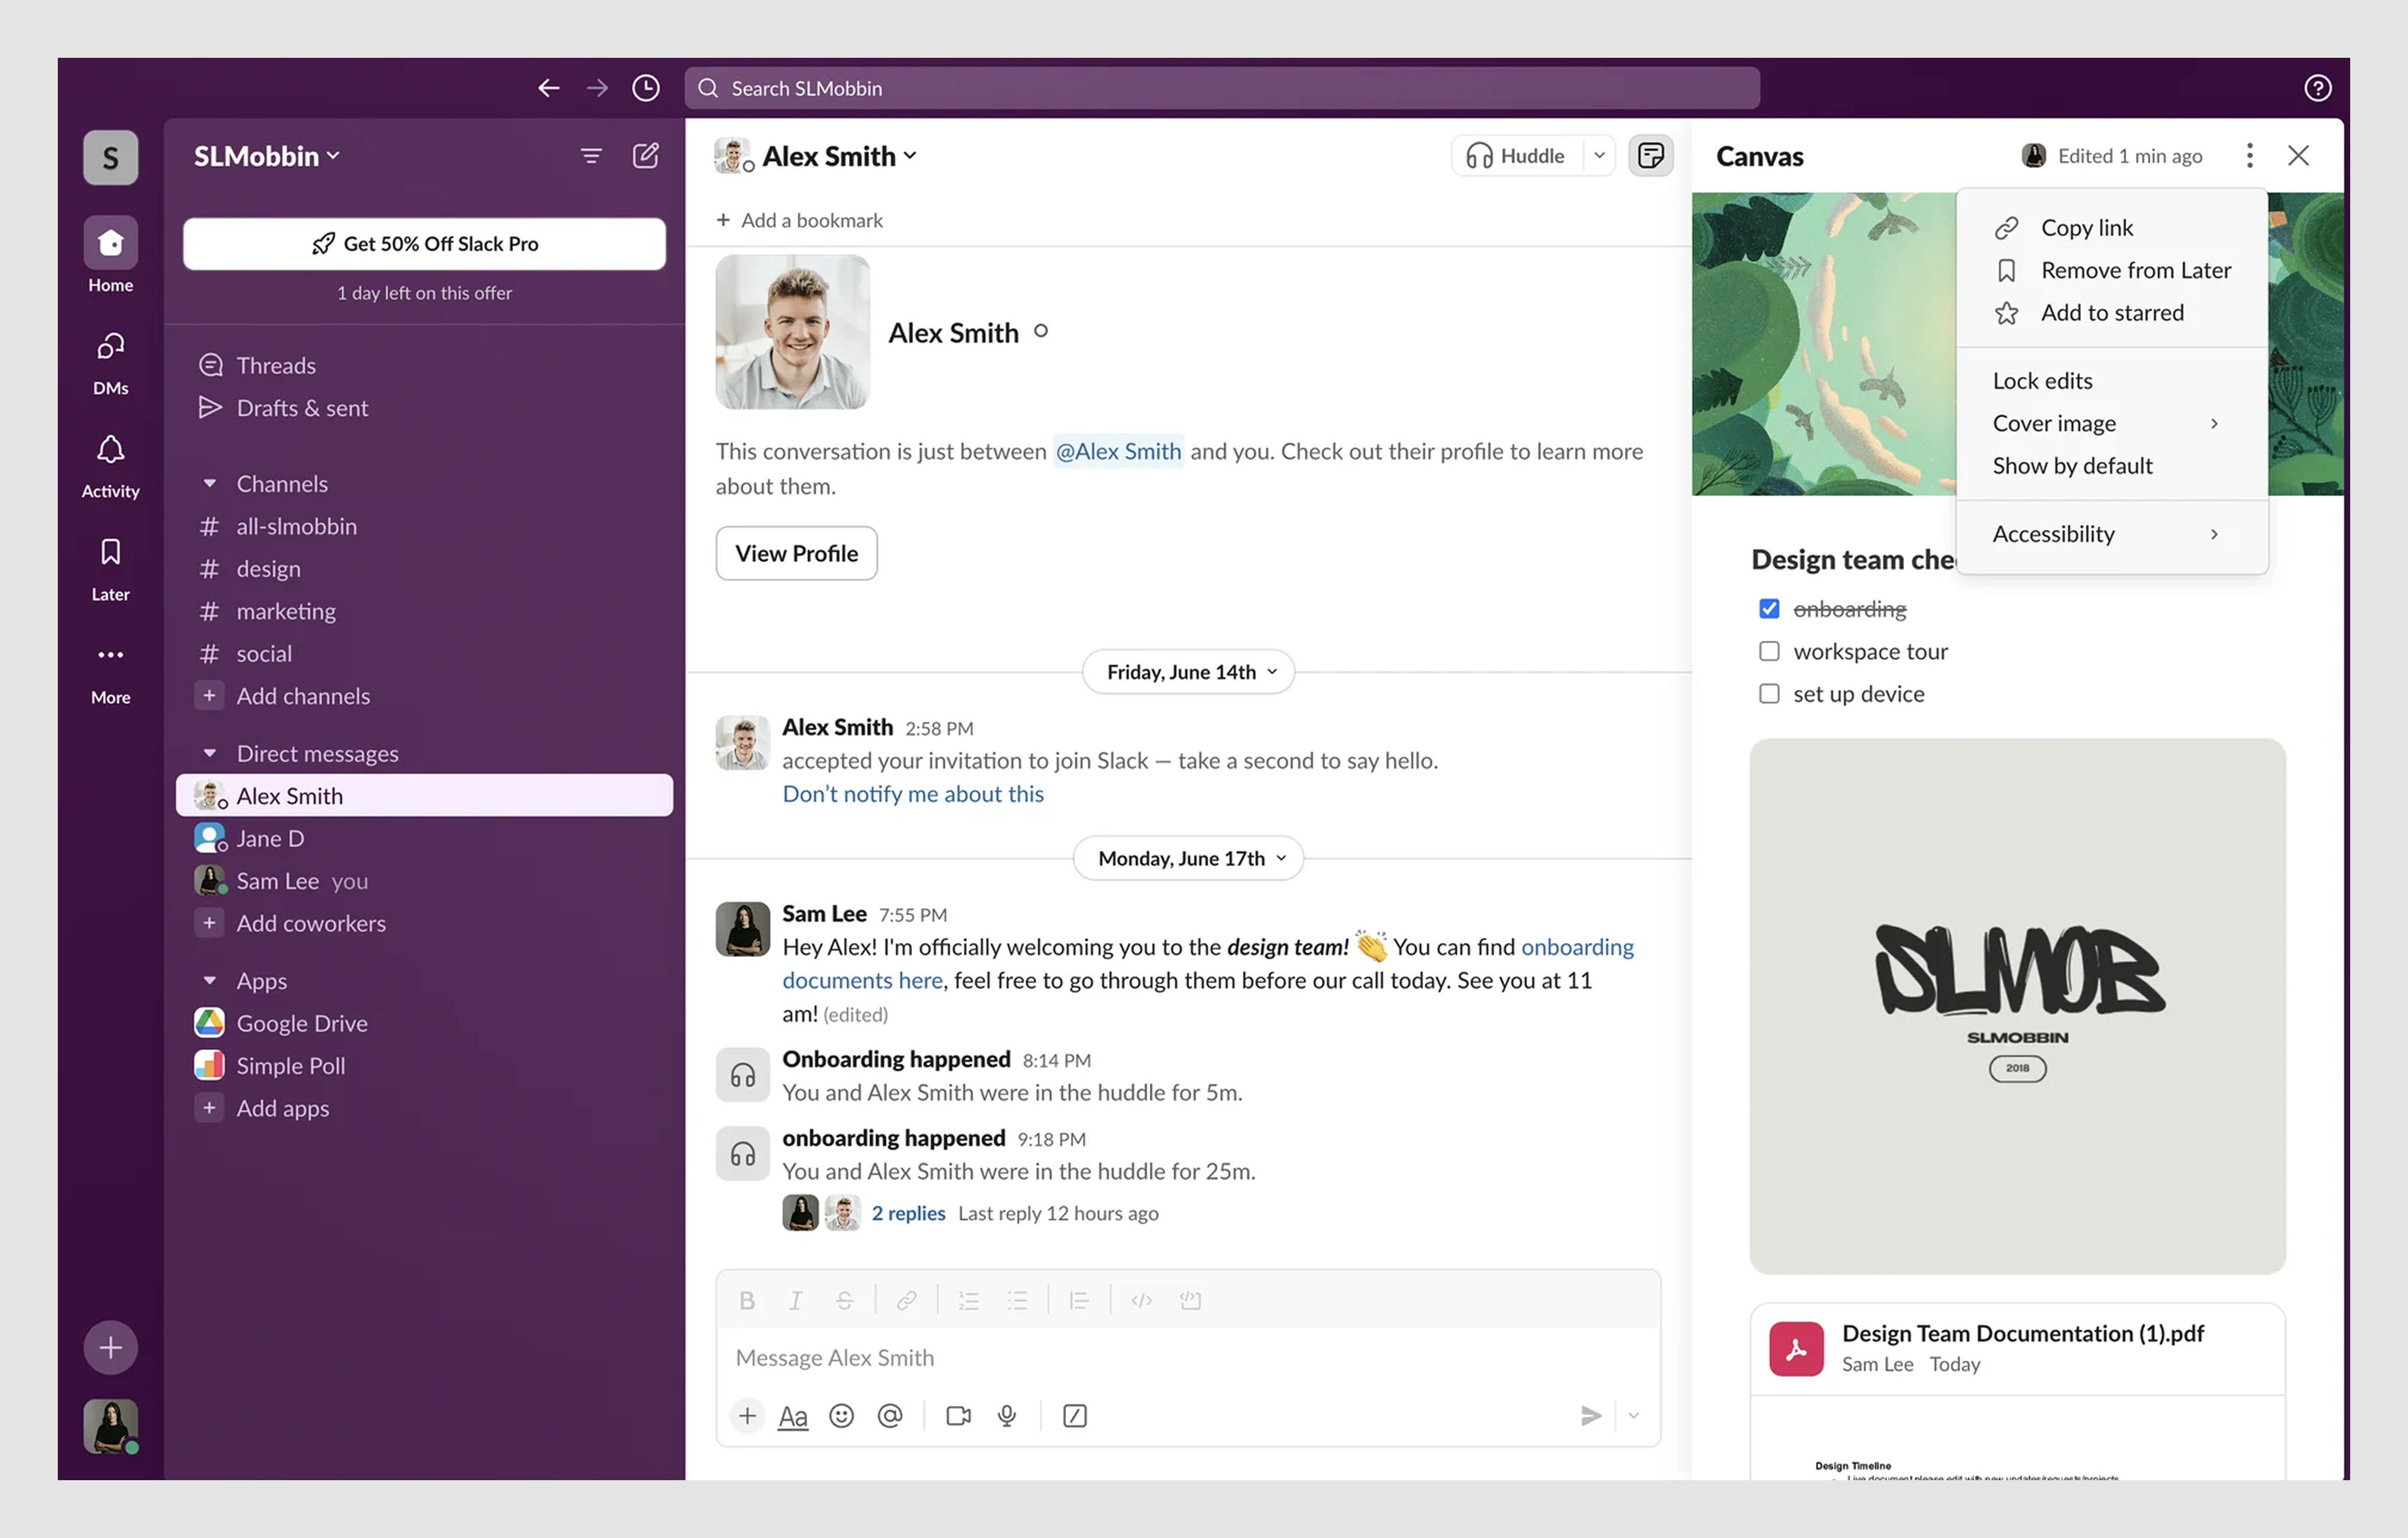
Task: Apply code block formatting in the composer
Action: tap(1190, 1300)
